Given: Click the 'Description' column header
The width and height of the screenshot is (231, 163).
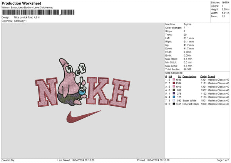Looking at the screenshot, I should point(189,77).
